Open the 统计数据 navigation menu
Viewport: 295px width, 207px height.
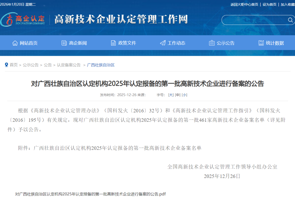click(275, 43)
